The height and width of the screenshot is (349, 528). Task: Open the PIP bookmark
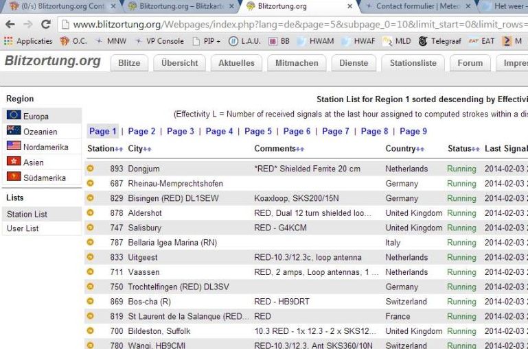pyautogui.click(x=207, y=41)
